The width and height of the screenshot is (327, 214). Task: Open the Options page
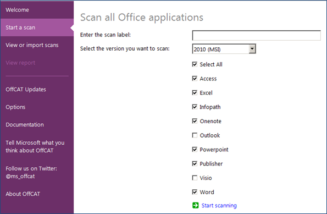point(15,107)
